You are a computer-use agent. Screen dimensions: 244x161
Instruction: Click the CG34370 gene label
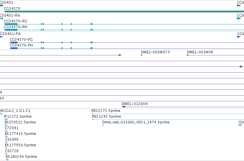[x=12, y=9]
